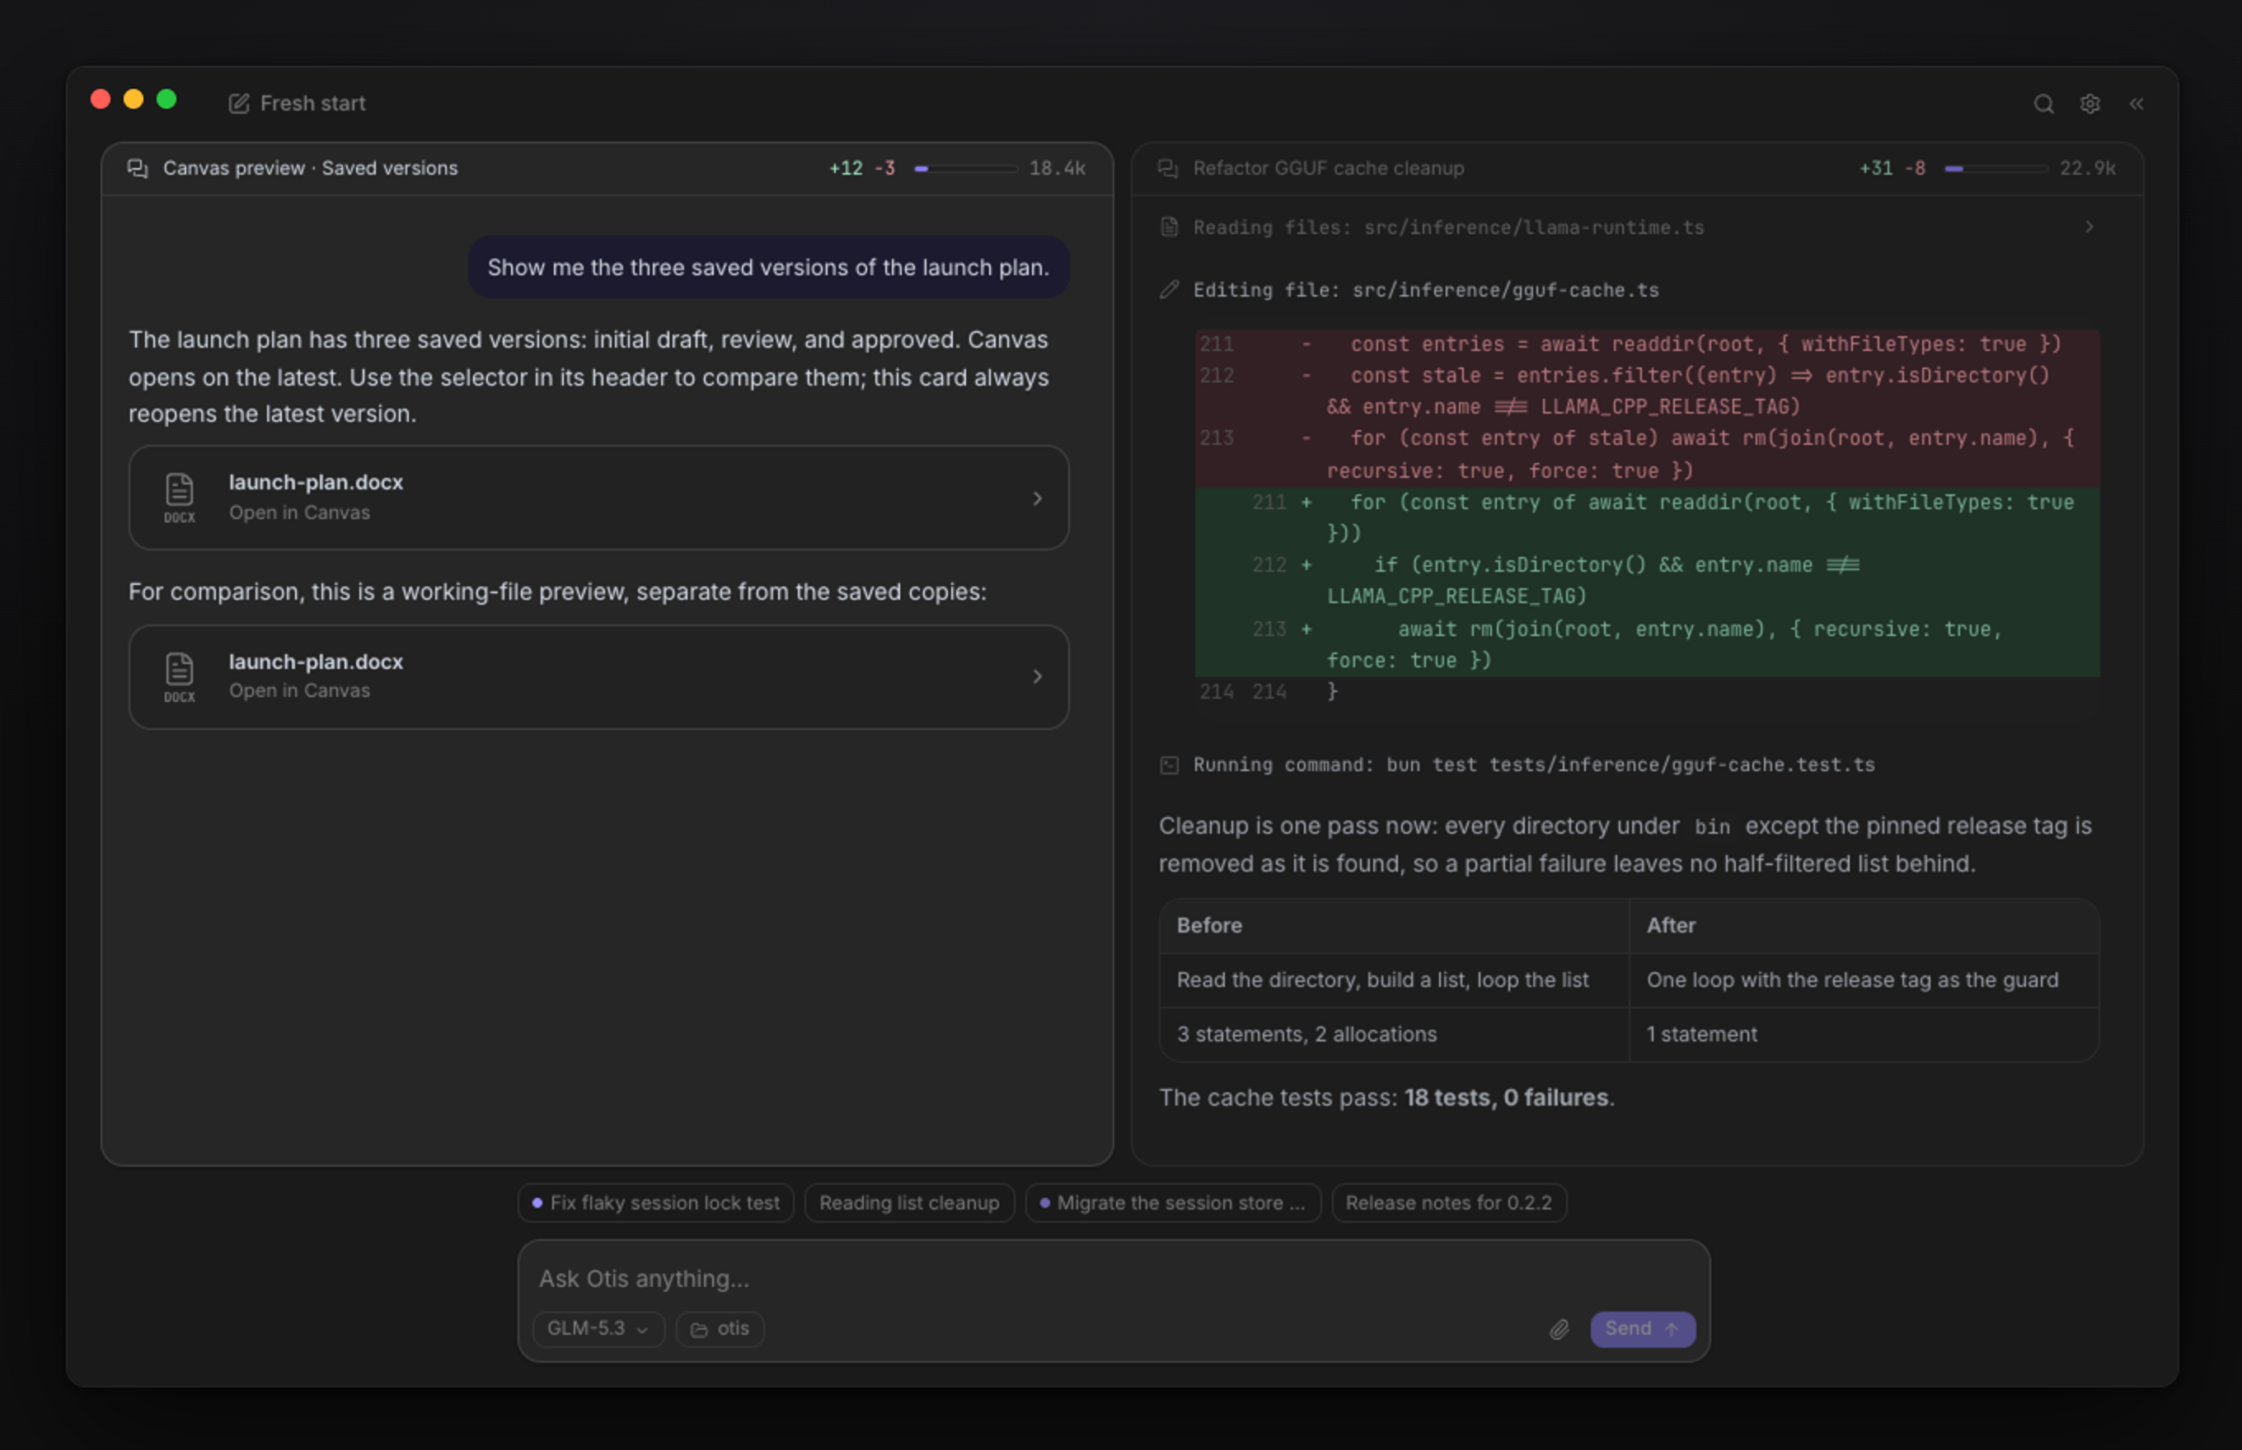Click the +12 -3 diff stats

point(861,169)
